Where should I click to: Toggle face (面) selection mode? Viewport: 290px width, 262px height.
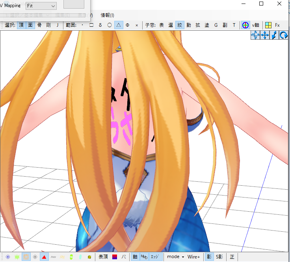(x=30, y=25)
